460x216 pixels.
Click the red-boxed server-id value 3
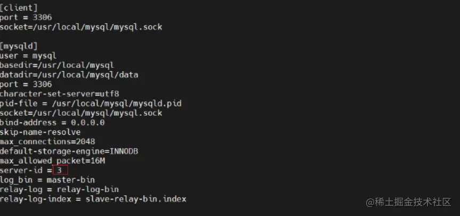60,170
